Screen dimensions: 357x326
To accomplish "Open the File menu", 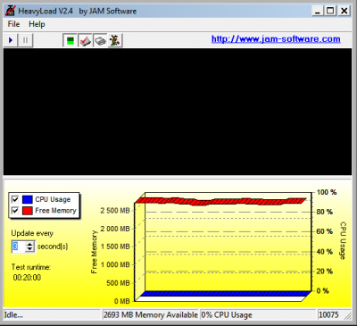I will (13, 24).
